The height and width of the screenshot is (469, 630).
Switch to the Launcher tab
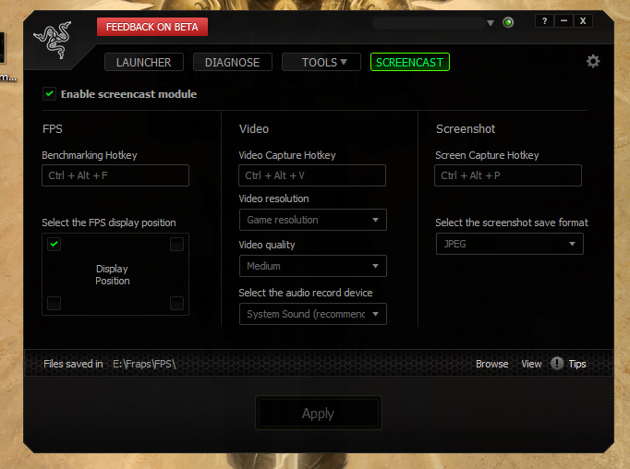click(144, 63)
